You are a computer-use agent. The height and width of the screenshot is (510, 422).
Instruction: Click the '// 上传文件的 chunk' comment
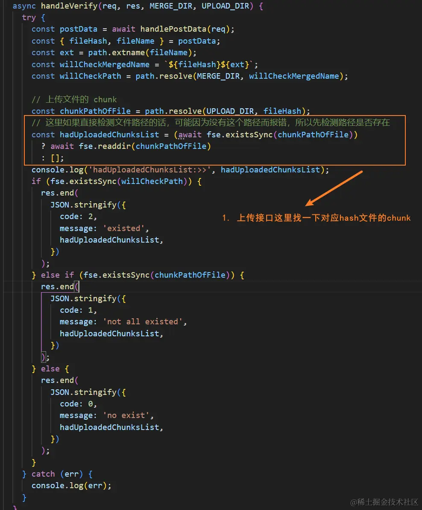tap(74, 100)
